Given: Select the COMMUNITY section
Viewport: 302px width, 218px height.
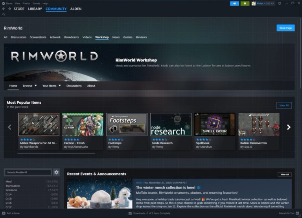Looking at the screenshot, I should [x=56, y=9].
